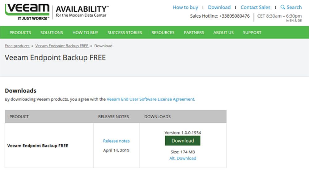
Task: Click the Download link in header
Action: 219,7
